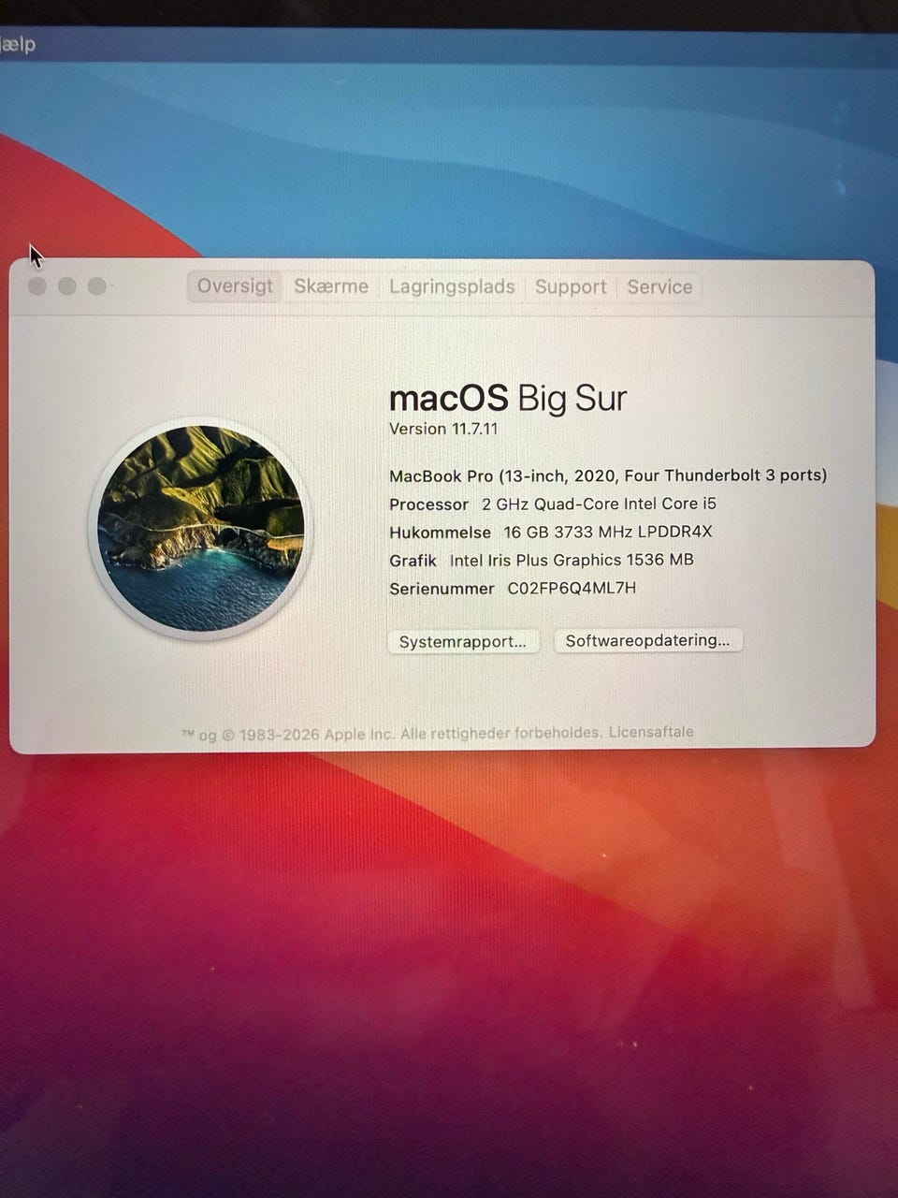This screenshot has height=1198, width=898.
Task: Open the Skærme tab
Action: tap(331, 286)
